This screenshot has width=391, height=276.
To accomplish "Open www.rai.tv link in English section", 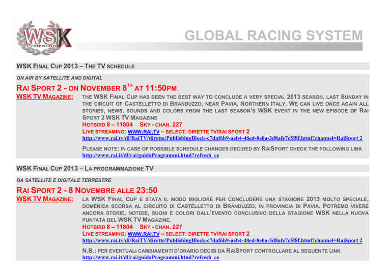I will (x=144, y=132).
